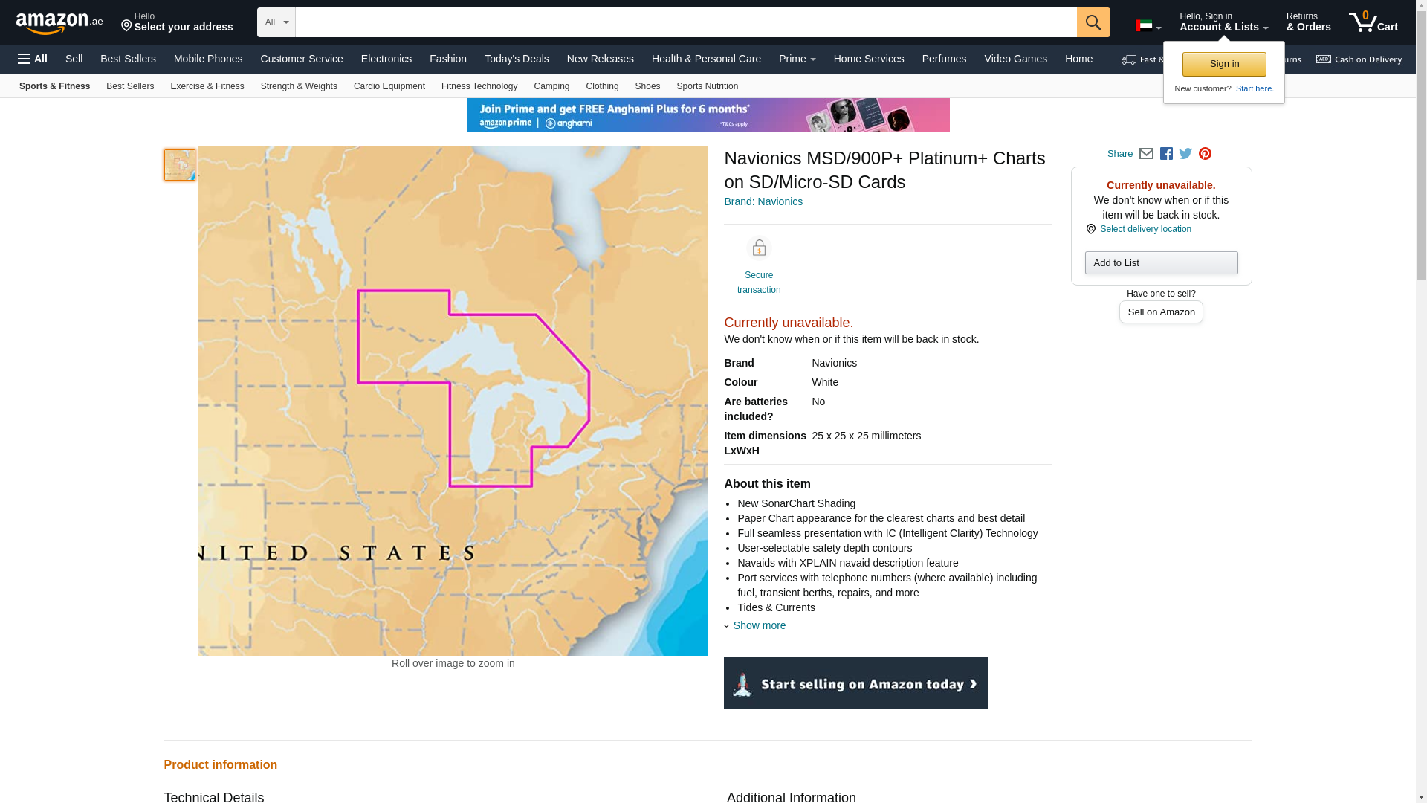Open the All hamburger menu

[33, 59]
